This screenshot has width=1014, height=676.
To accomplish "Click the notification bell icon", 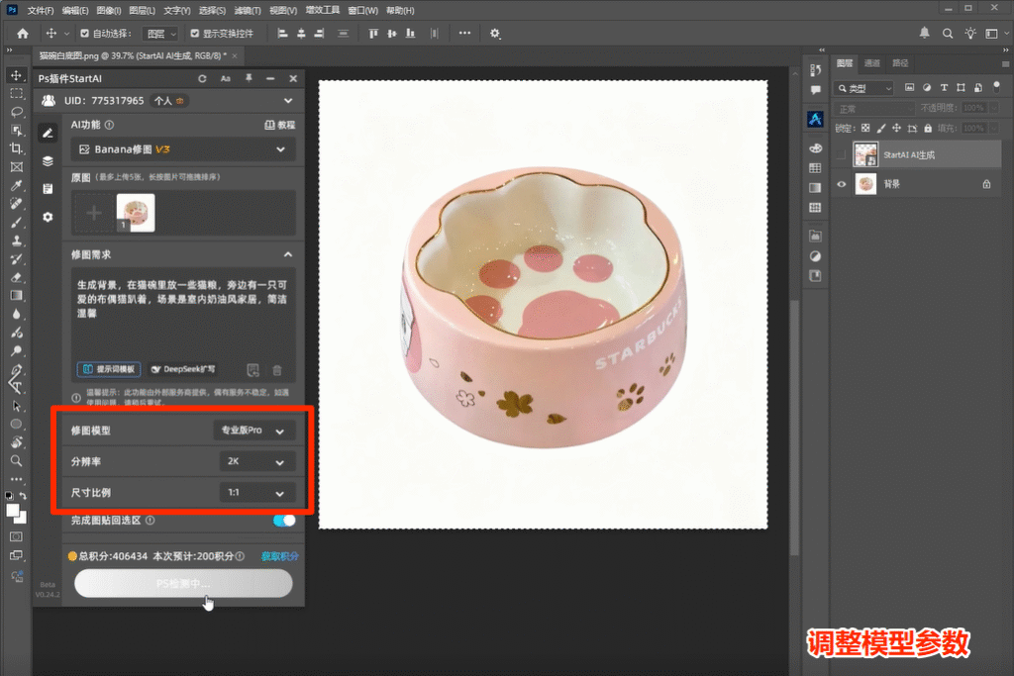I will pyautogui.click(x=925, y=33).
